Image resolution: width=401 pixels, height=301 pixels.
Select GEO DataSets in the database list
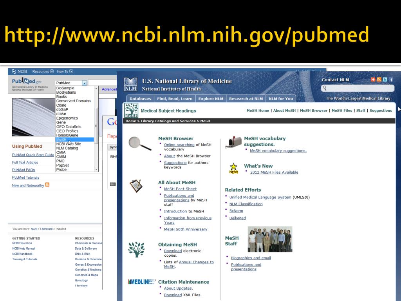[75, 127]
